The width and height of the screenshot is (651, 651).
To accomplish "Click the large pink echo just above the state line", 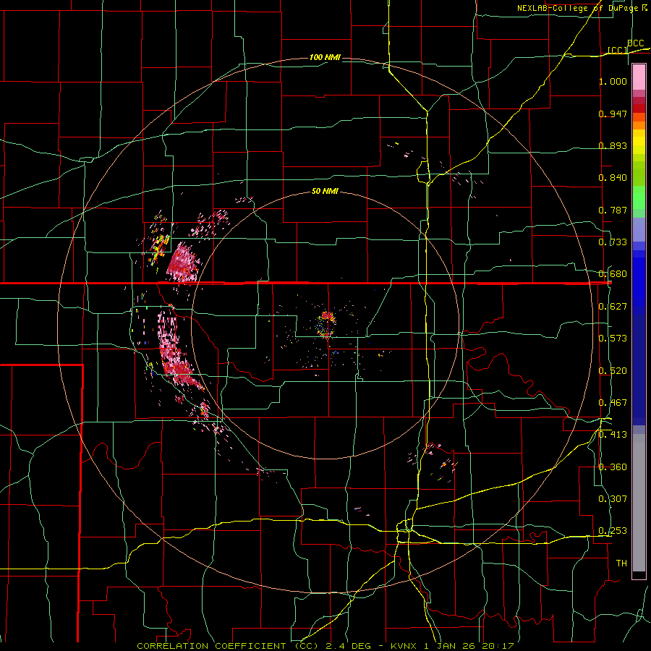I will click(x=183, y=263).
